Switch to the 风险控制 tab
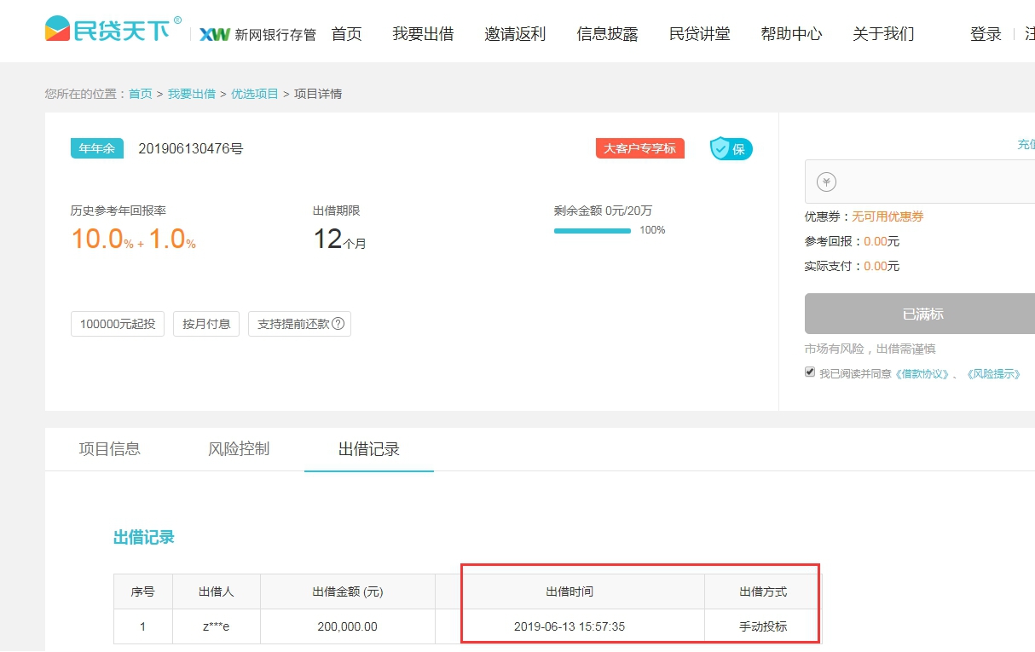This screenshot has height=652, width=1035. coord(239,449)
